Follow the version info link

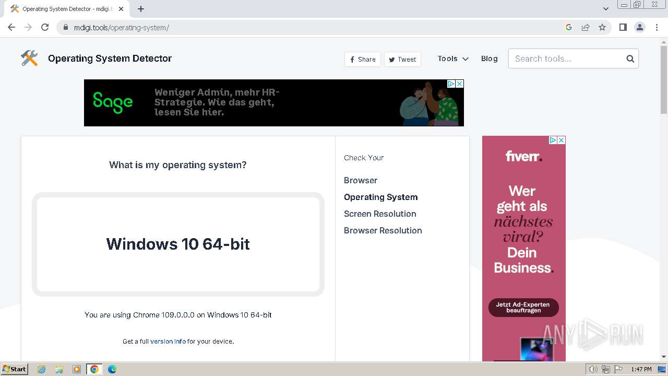(x=168, y=341)
